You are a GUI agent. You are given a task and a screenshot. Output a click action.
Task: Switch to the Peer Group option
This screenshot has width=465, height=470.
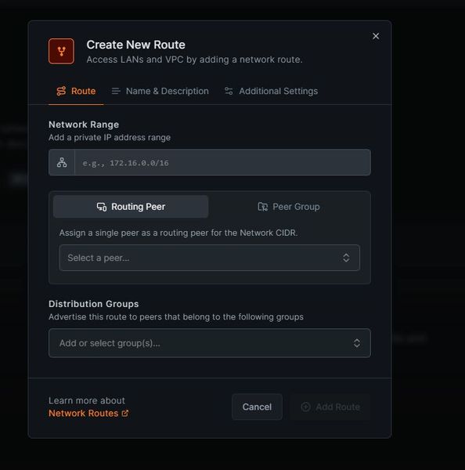[x=289, y=207]
